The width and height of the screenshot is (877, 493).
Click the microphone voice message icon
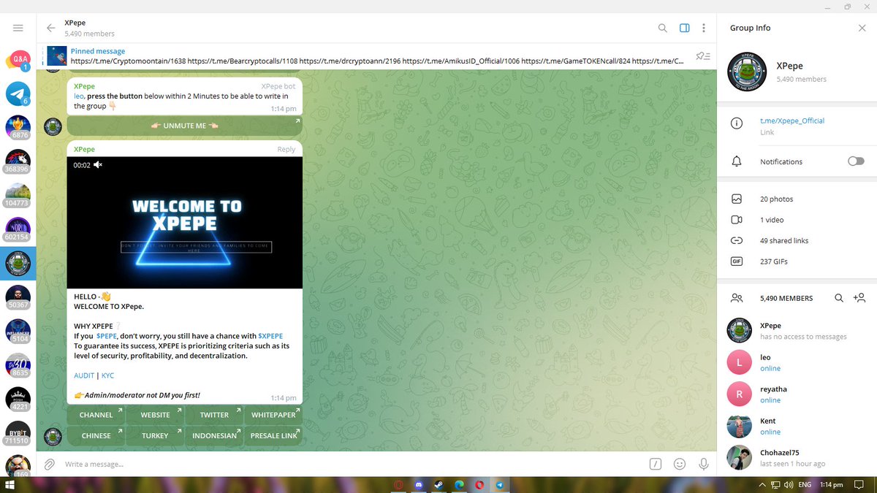click(x=703, y=464)
